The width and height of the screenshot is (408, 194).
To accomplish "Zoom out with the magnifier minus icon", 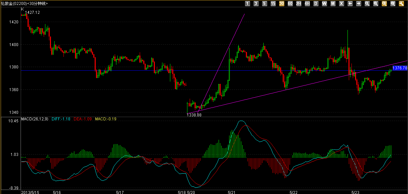I will pos(376,4).
